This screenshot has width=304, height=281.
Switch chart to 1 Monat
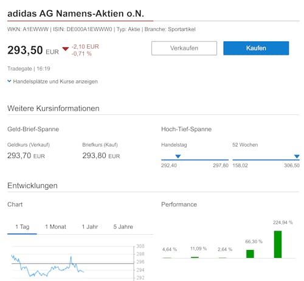55,227
